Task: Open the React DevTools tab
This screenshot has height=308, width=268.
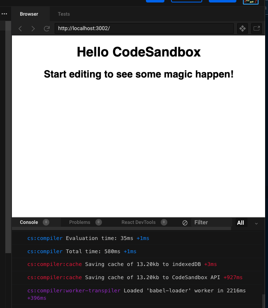Action: [144, 222]
